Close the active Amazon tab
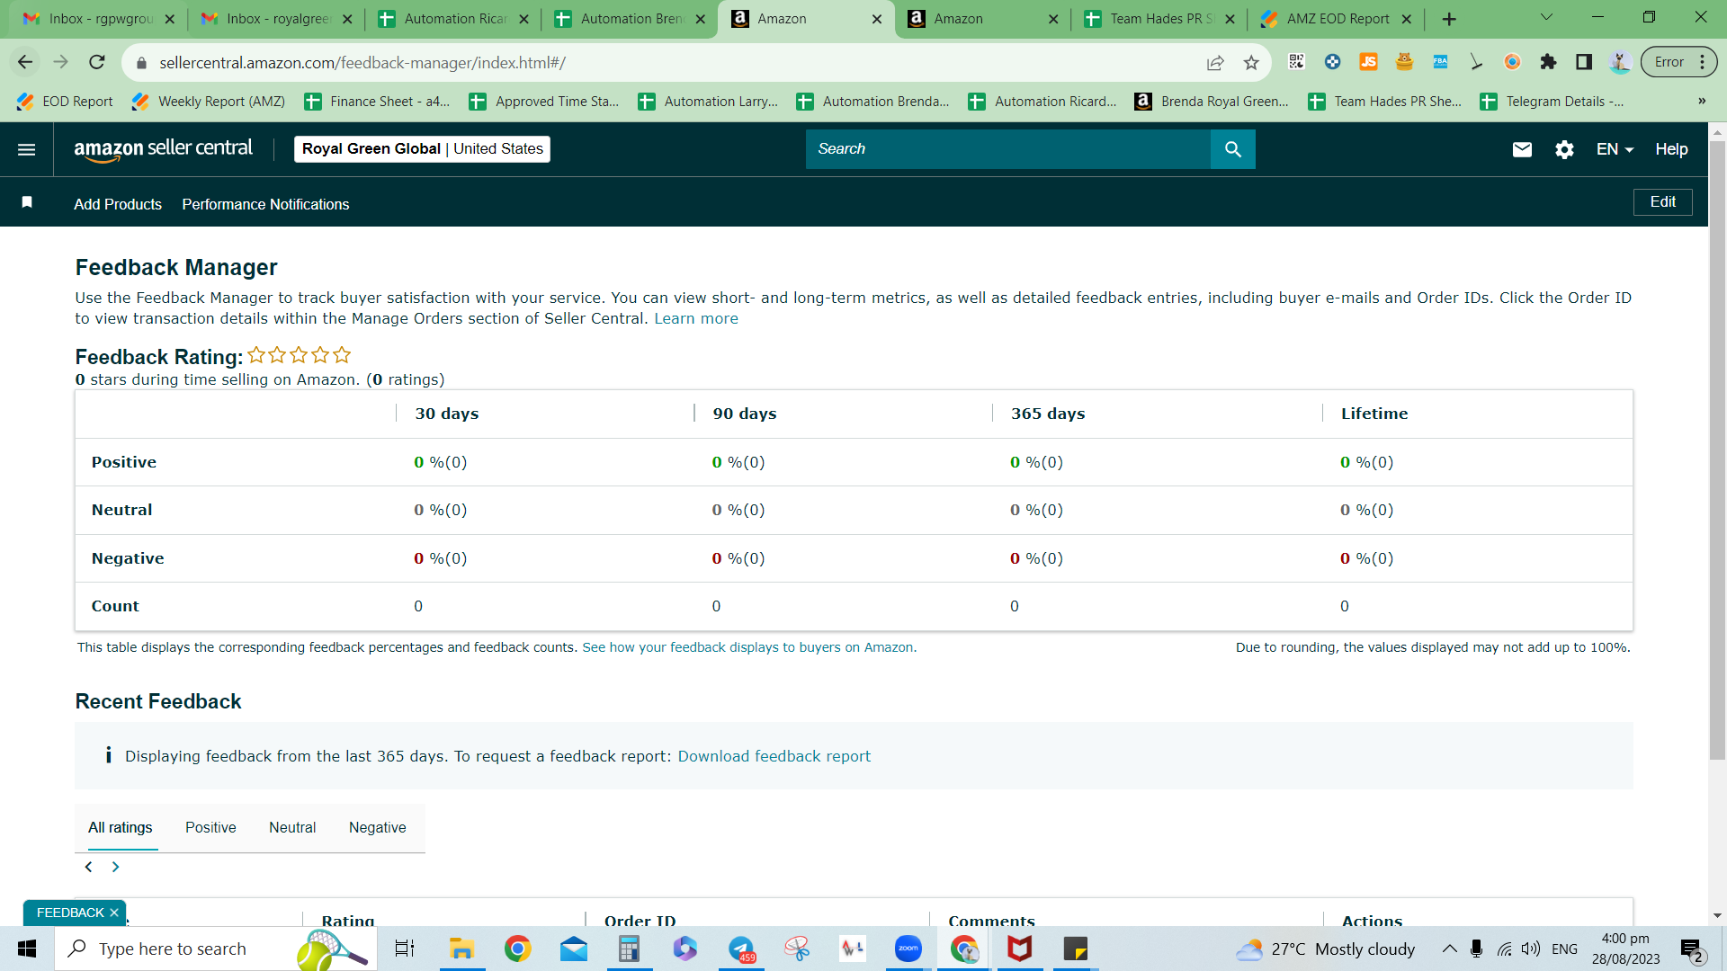The height and width of the screenshot is (971, 1727). 877,19
